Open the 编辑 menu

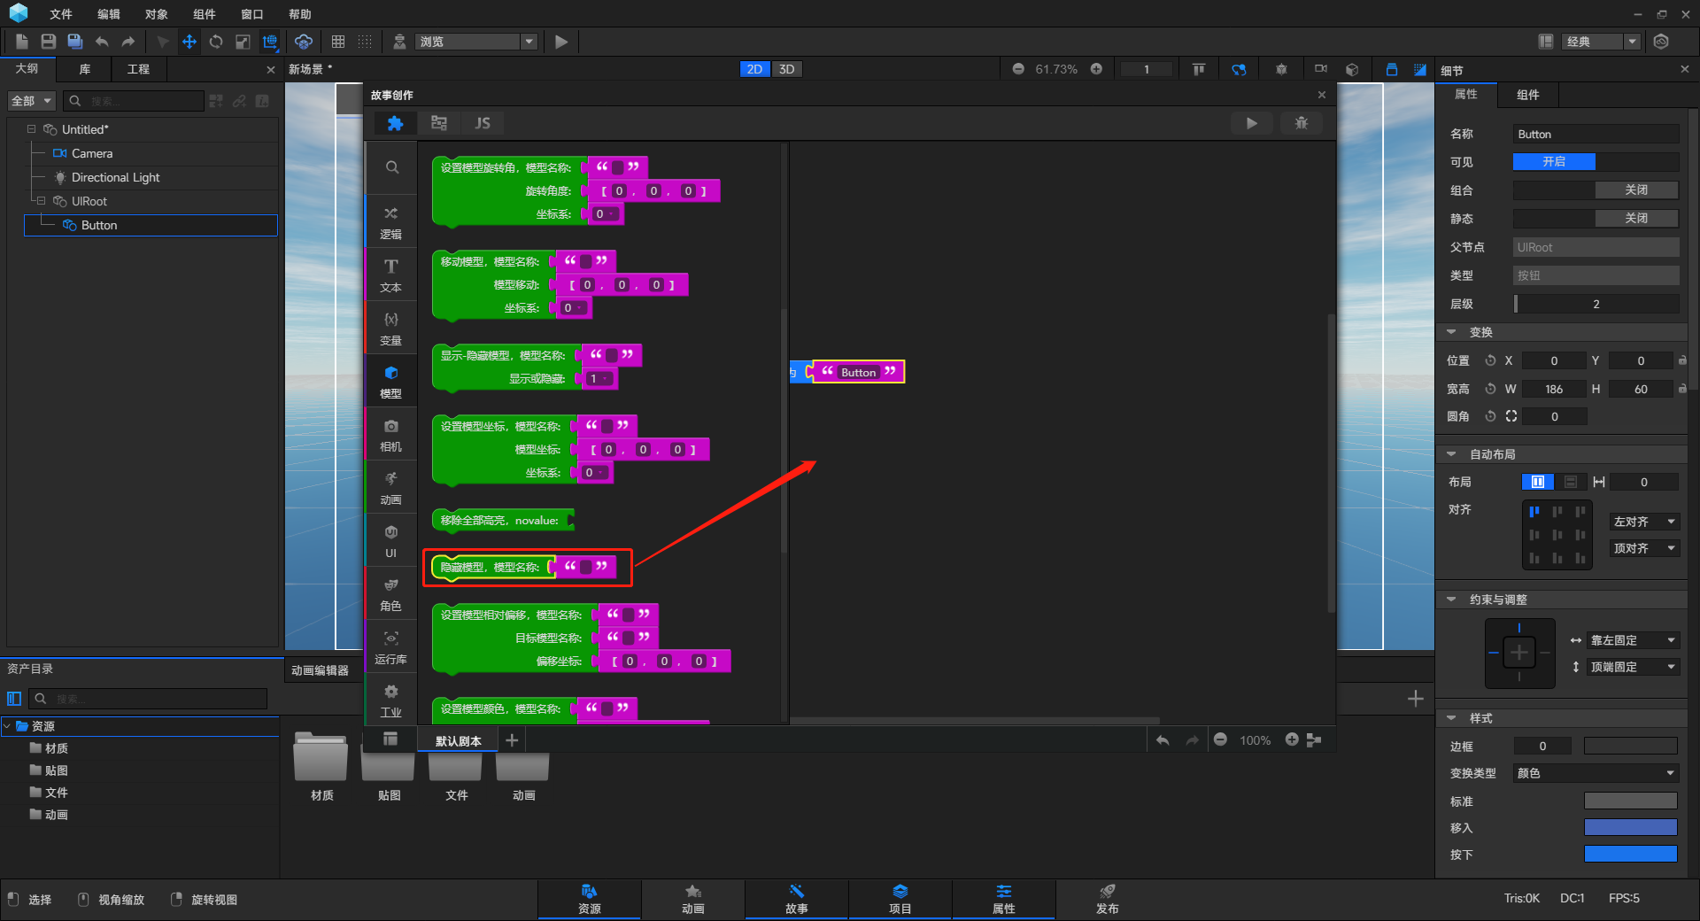tap(109, 14)
